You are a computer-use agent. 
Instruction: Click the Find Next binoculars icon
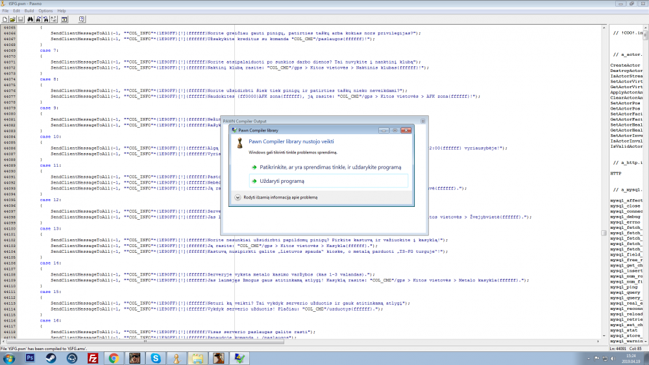38,19
